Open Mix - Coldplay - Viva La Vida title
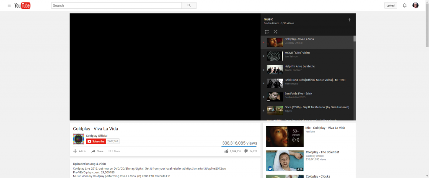 pos(325,128)
